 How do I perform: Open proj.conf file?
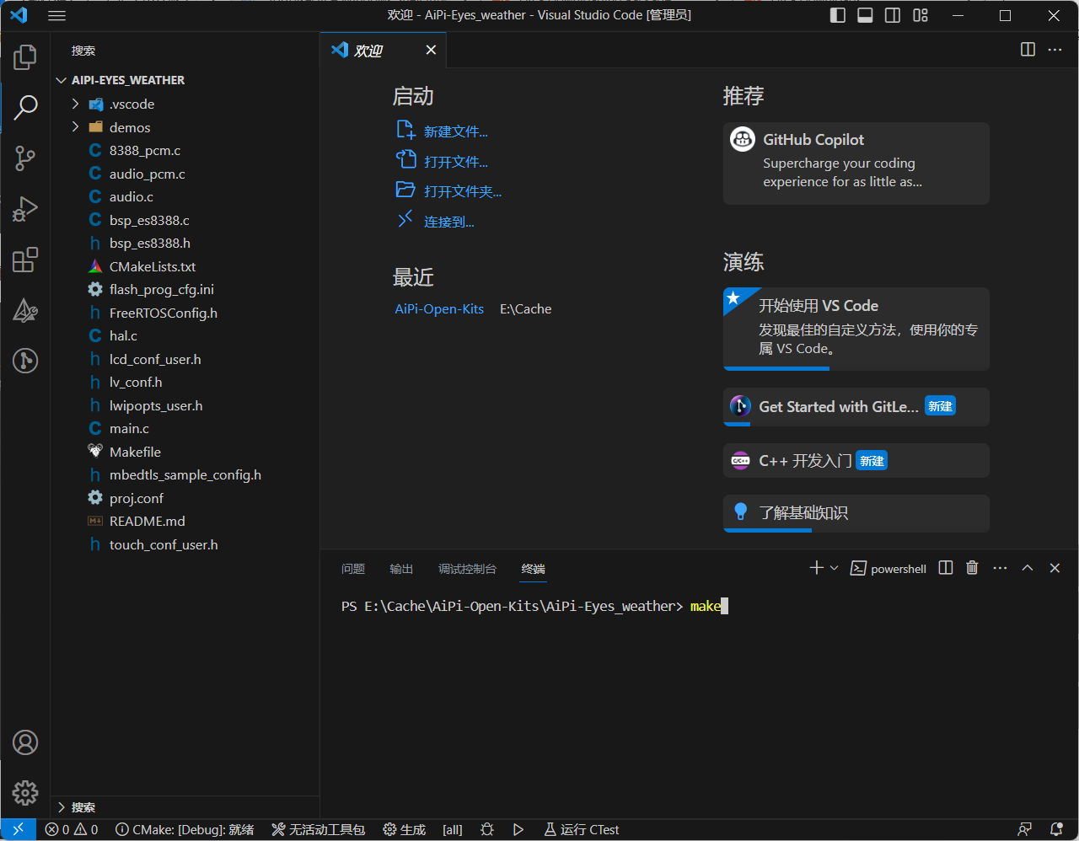(x=185, y=498)
